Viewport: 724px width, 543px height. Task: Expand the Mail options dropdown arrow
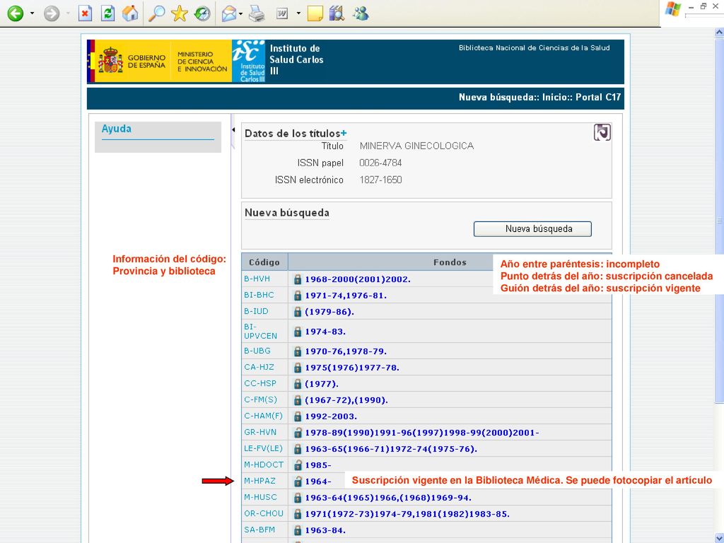[x=241, y=14]
